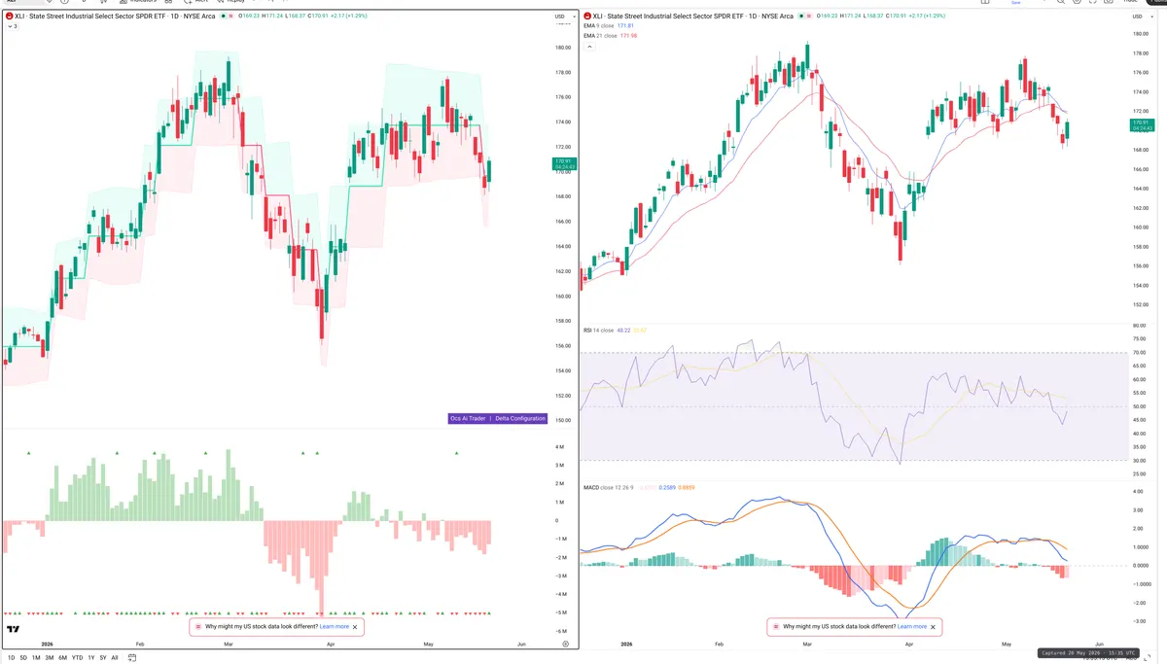Select the 5D time range
This screenshot has height=664, width=1167.
(x=23, y=658)
